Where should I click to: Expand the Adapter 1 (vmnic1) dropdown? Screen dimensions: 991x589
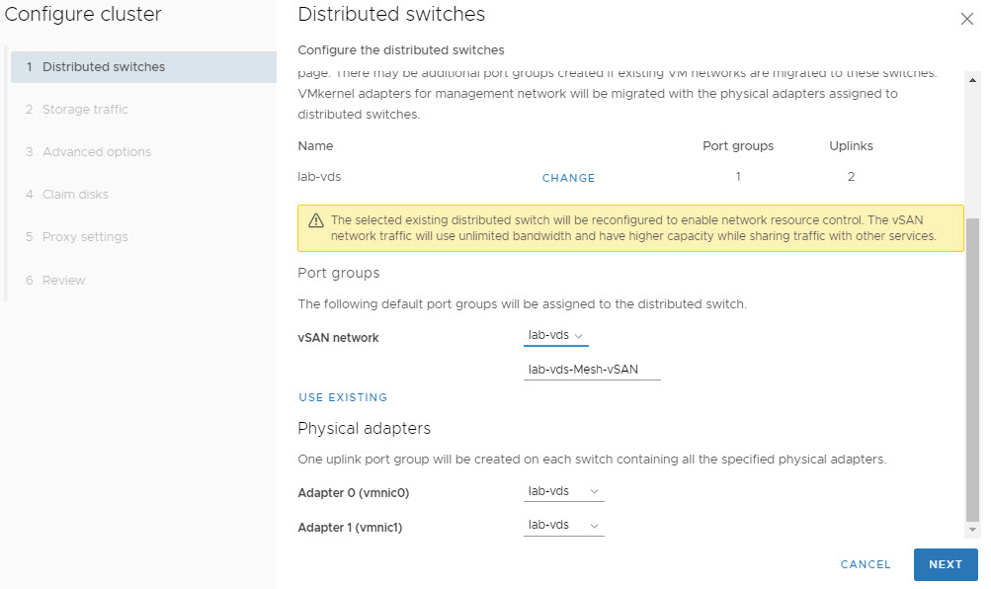(x=563, y=526)
